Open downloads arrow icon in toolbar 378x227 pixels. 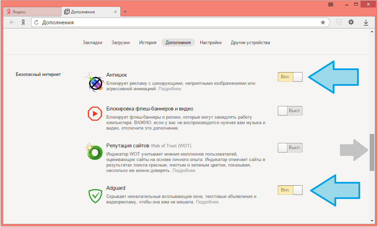[366, 22]
